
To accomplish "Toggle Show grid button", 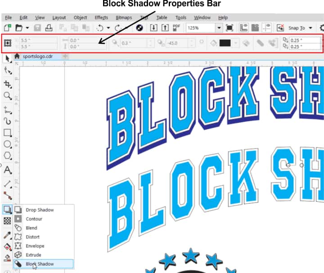I will pyautogui.click(x=255, y=28).
